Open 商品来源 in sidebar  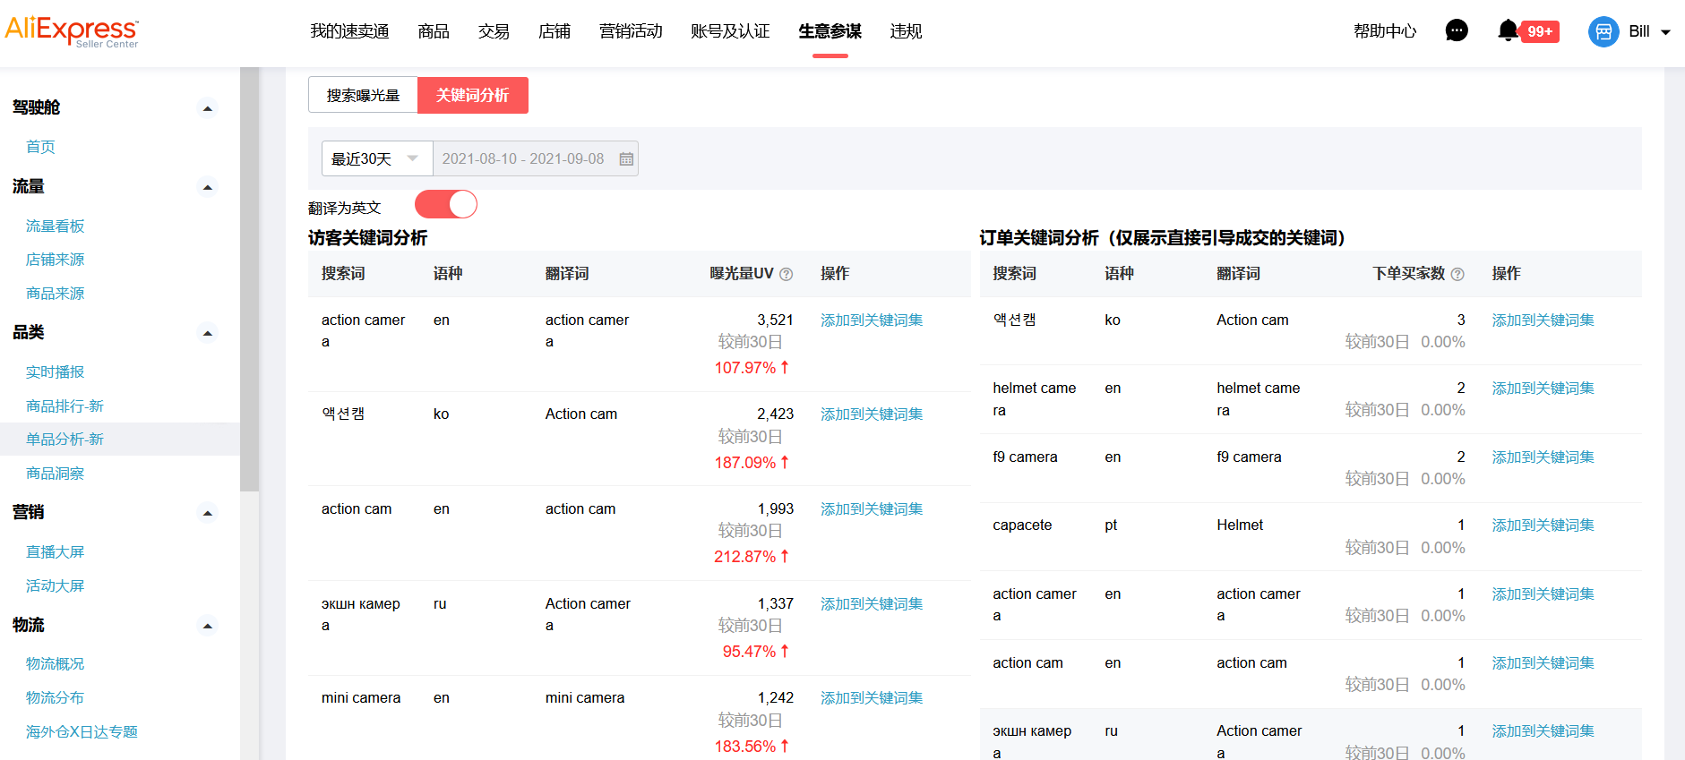[x=55, y=294]
